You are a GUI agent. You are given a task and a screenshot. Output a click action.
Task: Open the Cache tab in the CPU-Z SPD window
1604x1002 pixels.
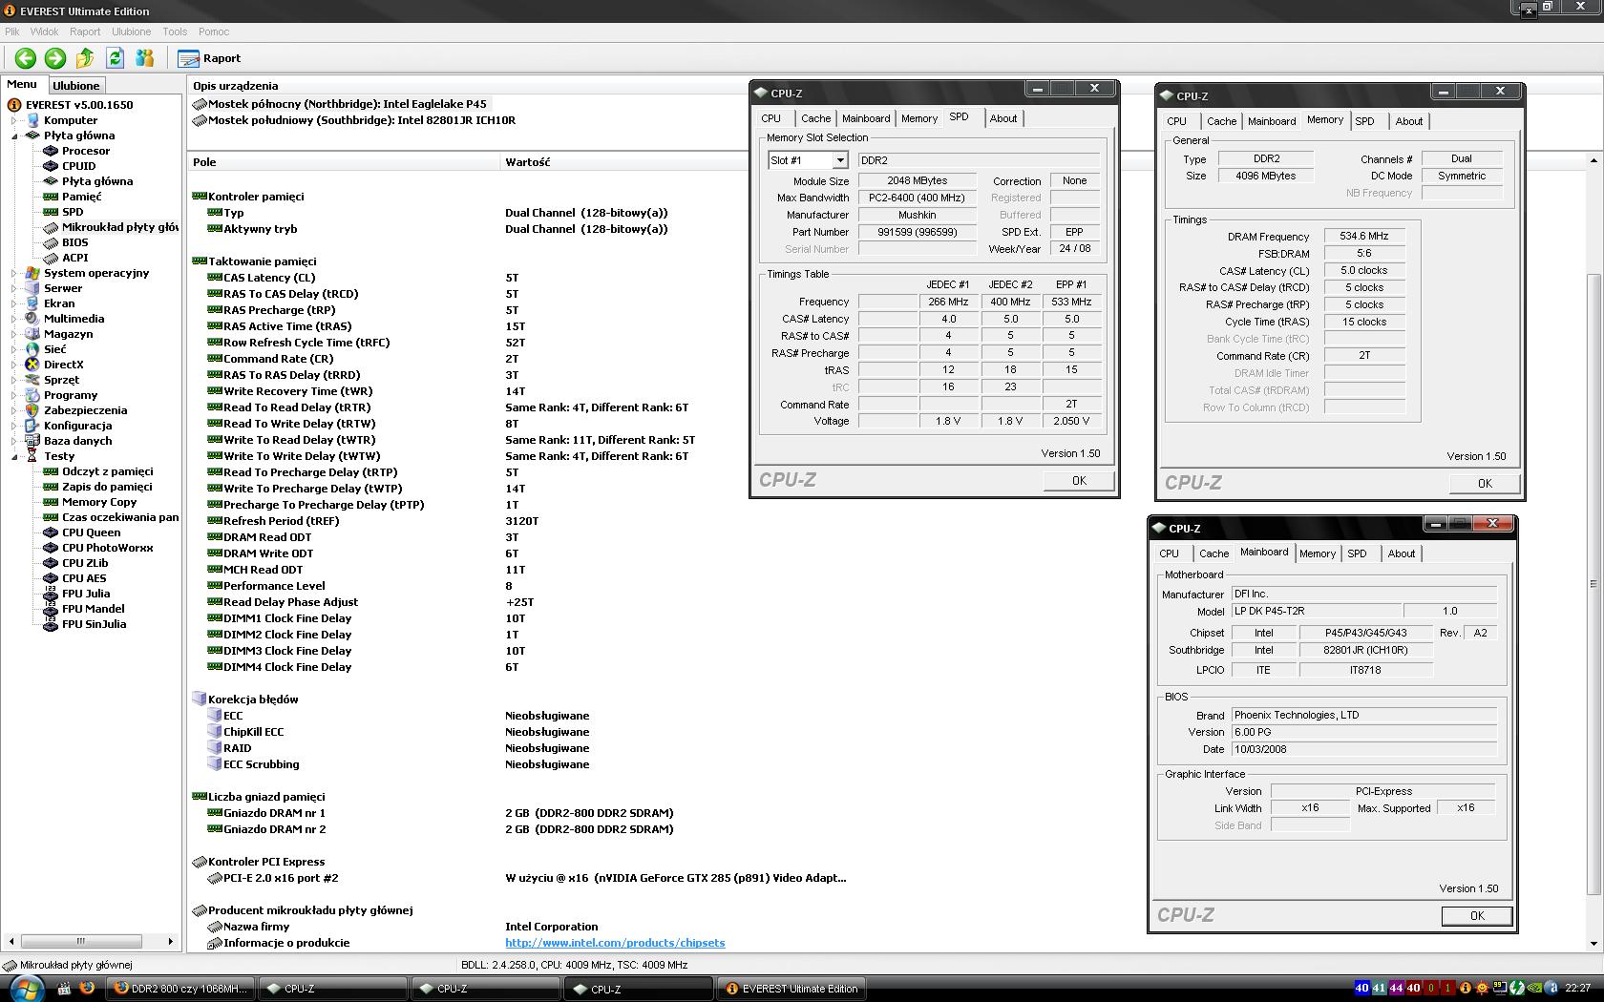815,118
